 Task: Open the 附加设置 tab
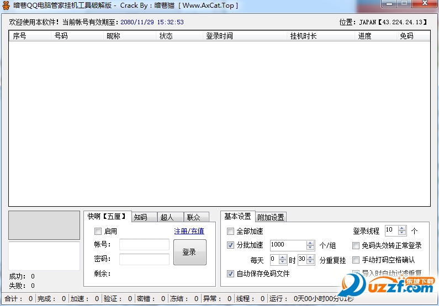[271, 217]
